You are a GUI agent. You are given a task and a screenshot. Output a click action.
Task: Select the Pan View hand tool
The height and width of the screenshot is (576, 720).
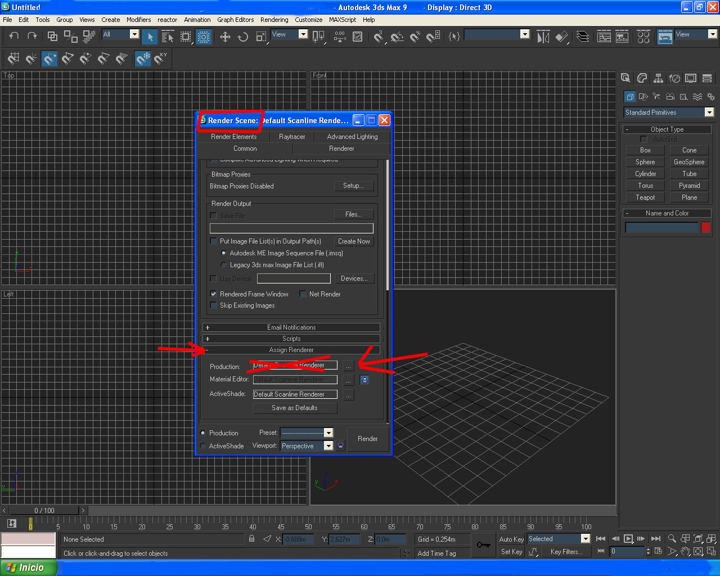685,552
